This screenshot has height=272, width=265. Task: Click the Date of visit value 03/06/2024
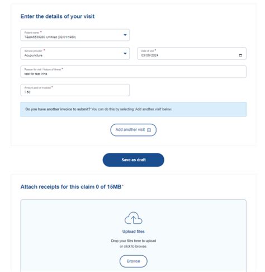click(150, 55)
